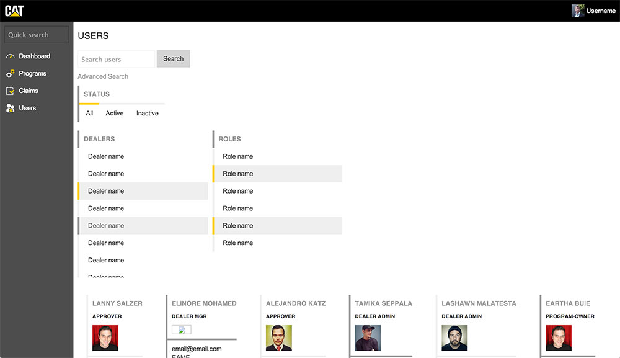The image size is (620, 358).
Task: Click the Users people icon
Action: 11,108
